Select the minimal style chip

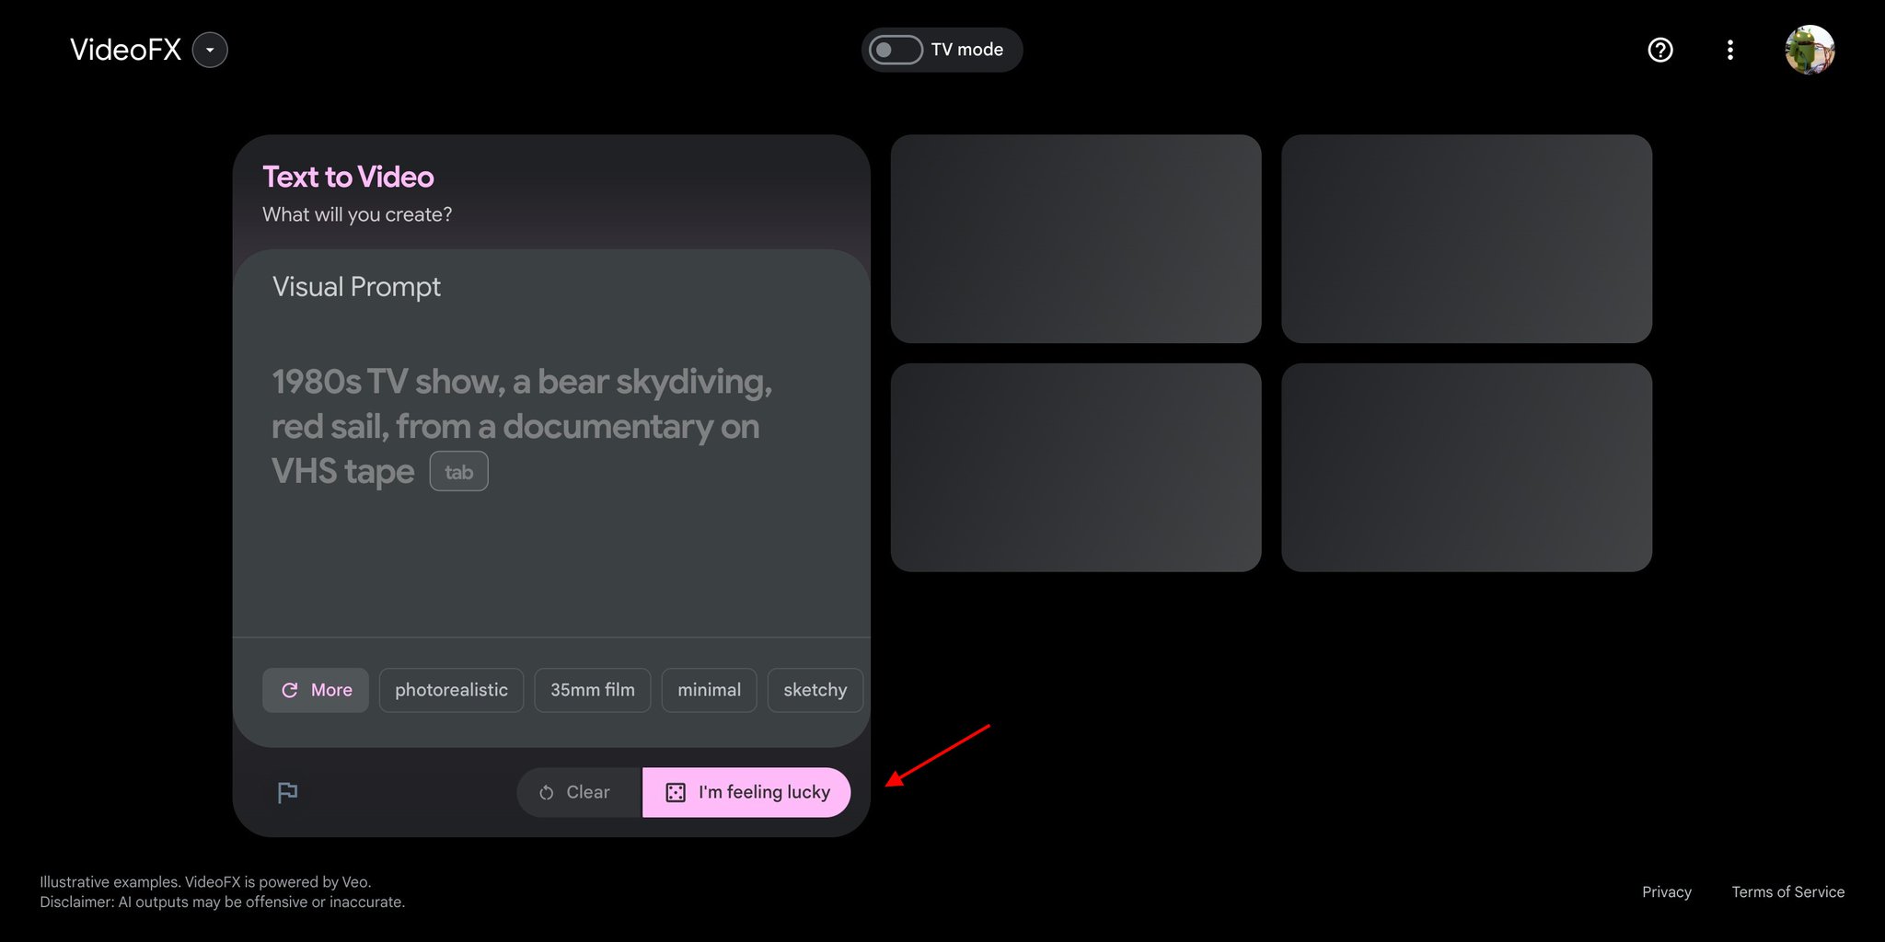[x=709, y=690]
